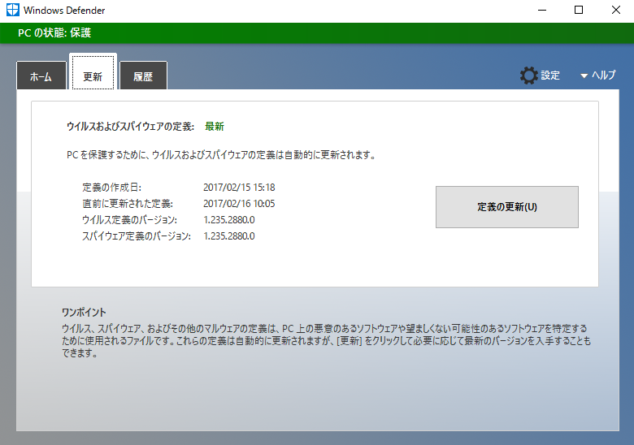Close the Windows Defender window
Image resolution: width=634 pixels, height=445 pixels.
(x=614, y=11)
